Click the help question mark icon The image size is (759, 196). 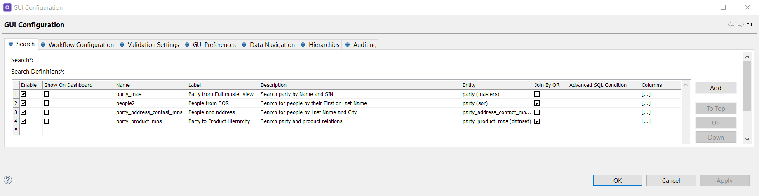(8, 180)
